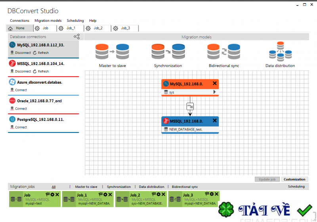Screen dimensions: 317x222
Task: Open the Connections menu
Action: [x=19, y=21]
